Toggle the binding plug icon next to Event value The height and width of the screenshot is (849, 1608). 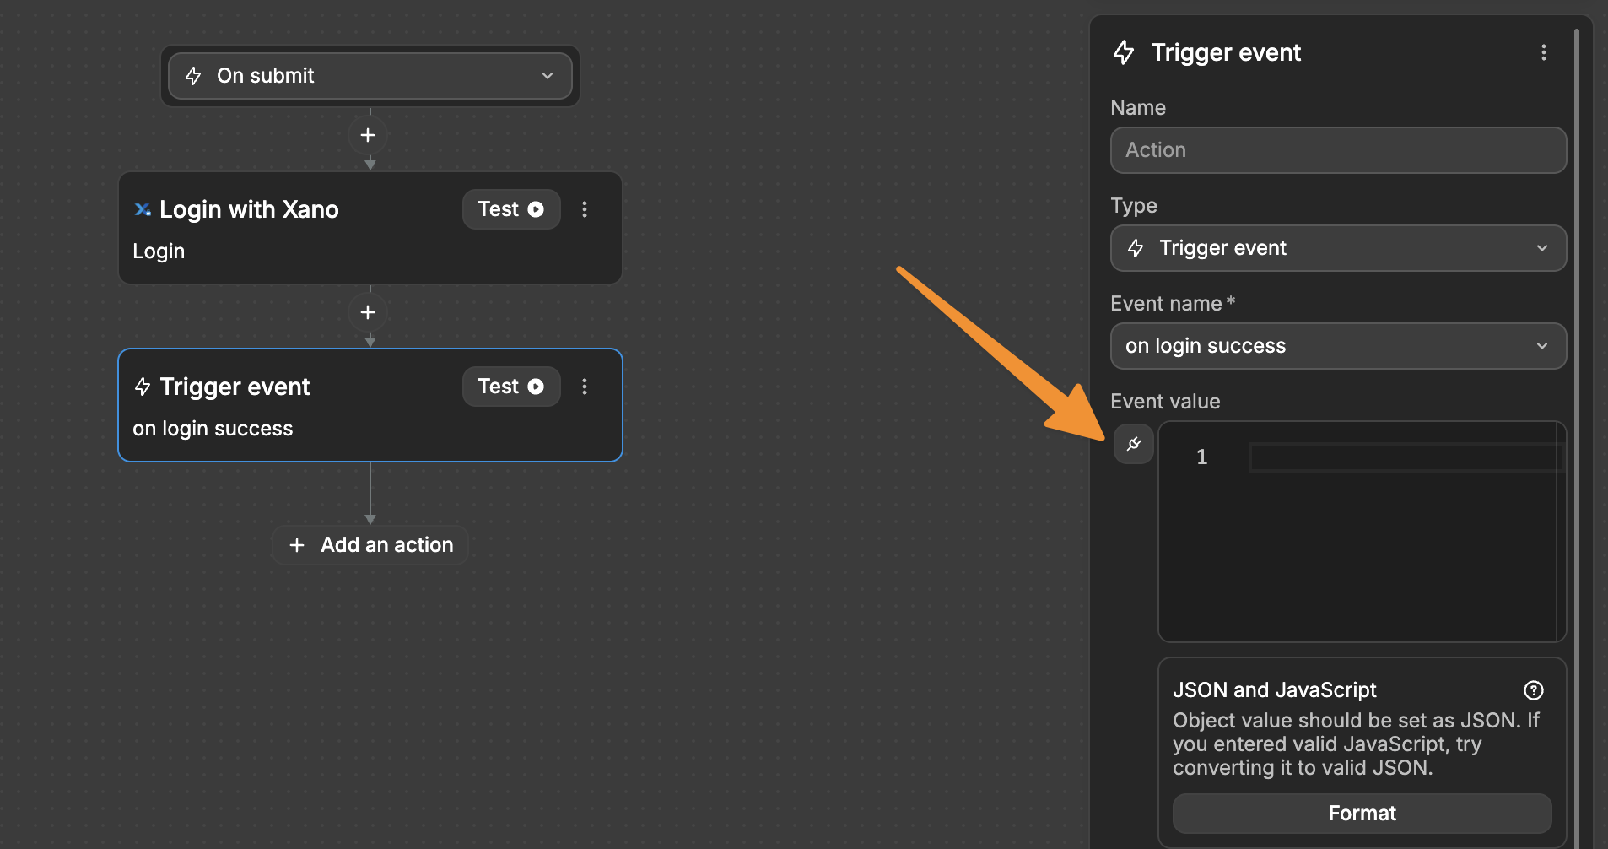tap(1134, 444)
